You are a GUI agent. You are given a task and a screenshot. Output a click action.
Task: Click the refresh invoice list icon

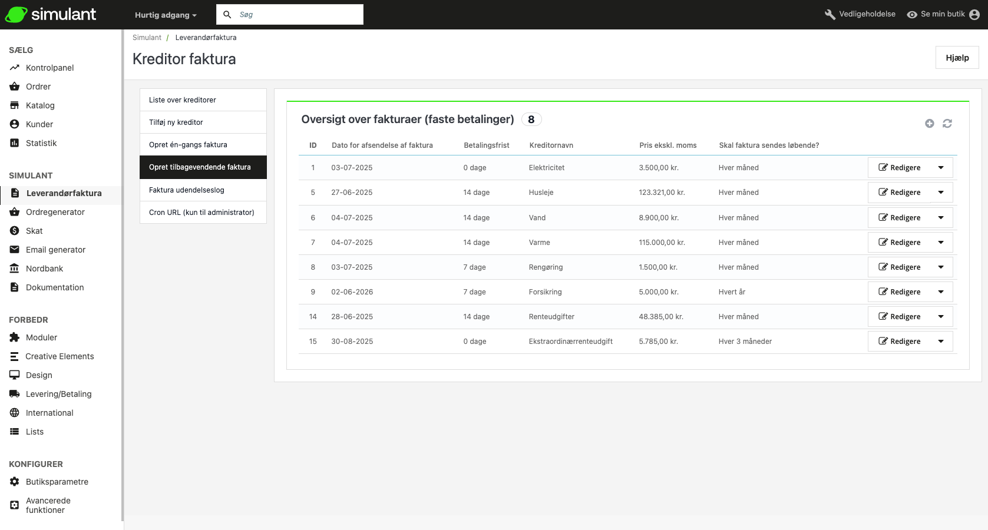tap(947, 124)
